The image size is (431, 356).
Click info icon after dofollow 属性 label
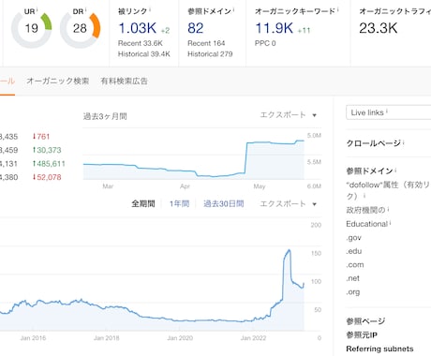click(x=364, y=196)
